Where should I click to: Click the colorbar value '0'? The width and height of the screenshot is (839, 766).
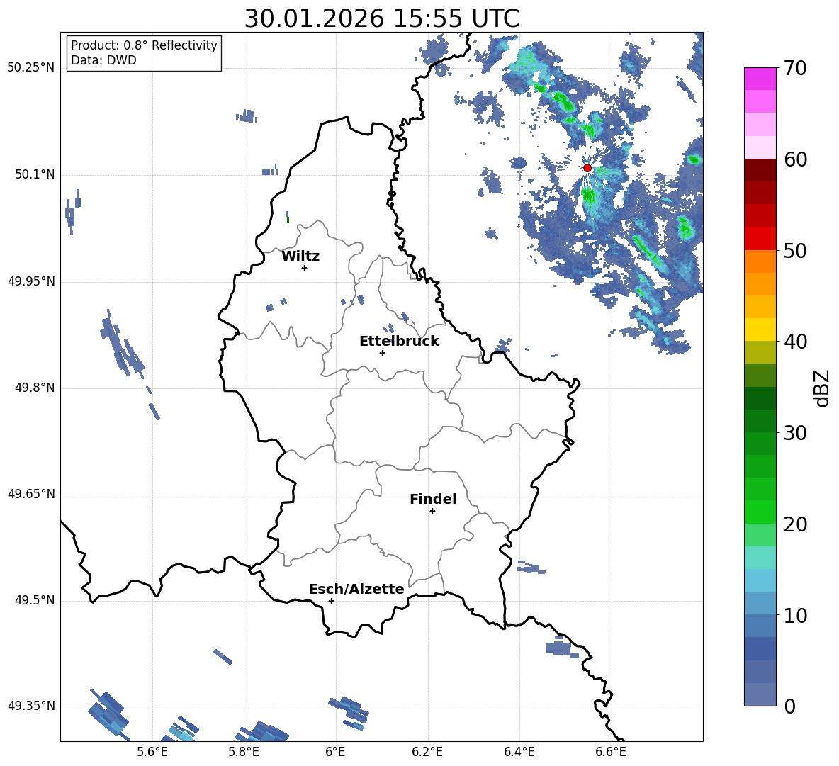click(789, 706)
